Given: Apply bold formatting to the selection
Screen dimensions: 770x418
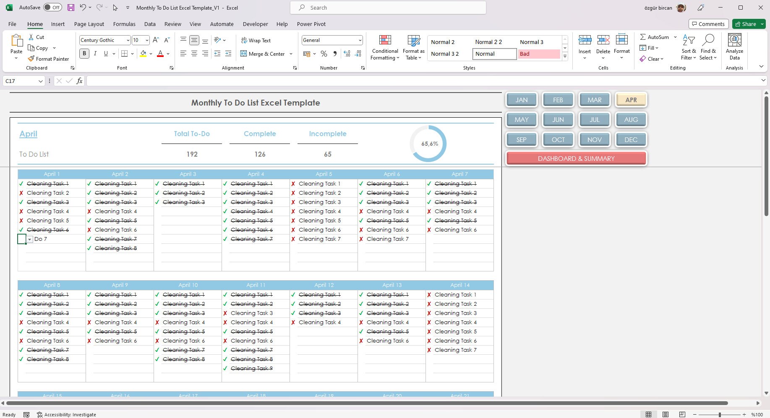Looking at the screenshot, I should pyautogui.click(x=84, y=54).
